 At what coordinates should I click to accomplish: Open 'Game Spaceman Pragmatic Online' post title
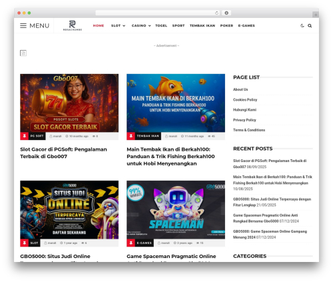171,256
